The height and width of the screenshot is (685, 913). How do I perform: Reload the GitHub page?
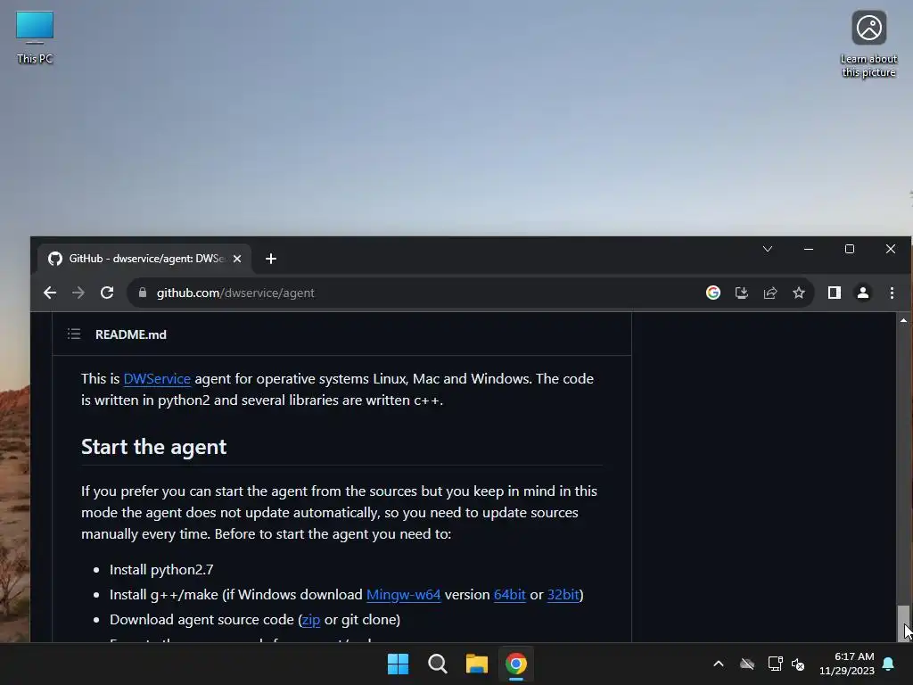107,293
